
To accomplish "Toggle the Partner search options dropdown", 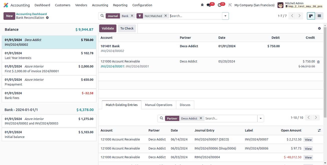I will click(x=261, y=118).
